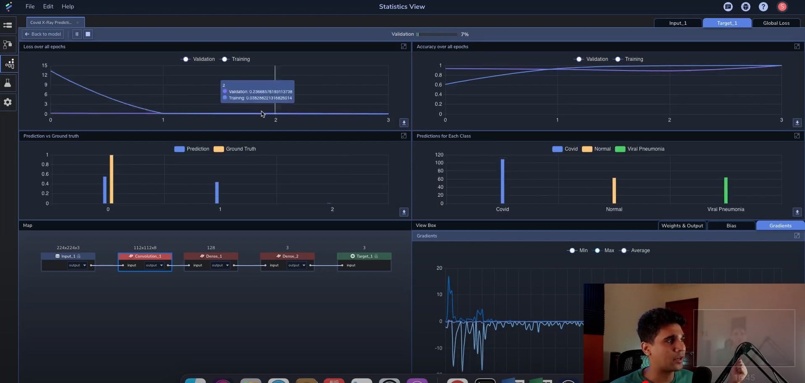This screenshot has height=383, width=805.
Task: Pause the training with pause icon
Action: tap(77, 34)
